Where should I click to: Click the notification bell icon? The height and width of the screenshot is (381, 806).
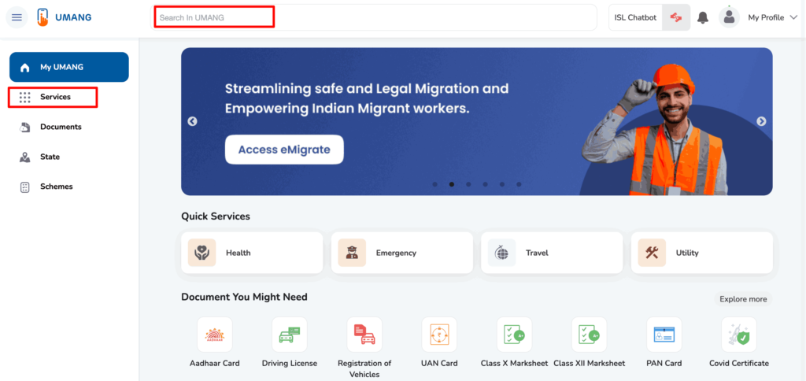703,17
